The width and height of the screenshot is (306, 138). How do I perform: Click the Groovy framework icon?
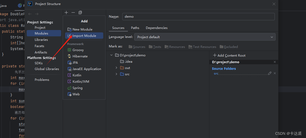69,50
